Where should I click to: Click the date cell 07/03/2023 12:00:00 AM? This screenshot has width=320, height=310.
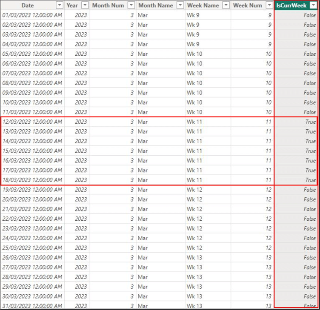(32, 73)
